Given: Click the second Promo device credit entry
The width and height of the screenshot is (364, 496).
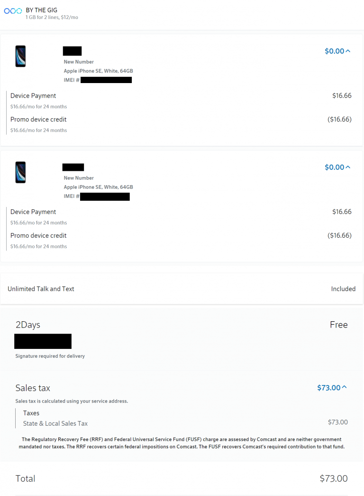Looking at the screenshot, I should tap(38, 235).
